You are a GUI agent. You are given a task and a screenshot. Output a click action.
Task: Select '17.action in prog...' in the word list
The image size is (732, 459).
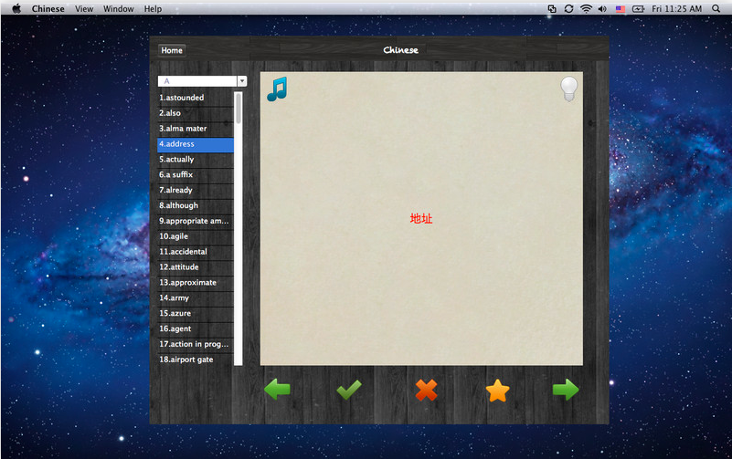click(196, 343)
